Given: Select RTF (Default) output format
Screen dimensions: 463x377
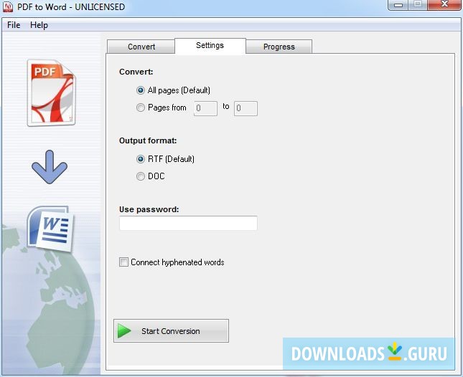Looking at the screenshot, I should pyautogui.click(x=165, y=159).
